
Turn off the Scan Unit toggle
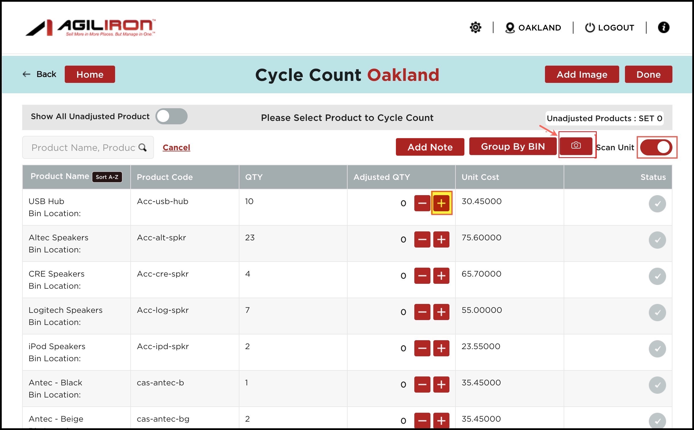[656, 147]
